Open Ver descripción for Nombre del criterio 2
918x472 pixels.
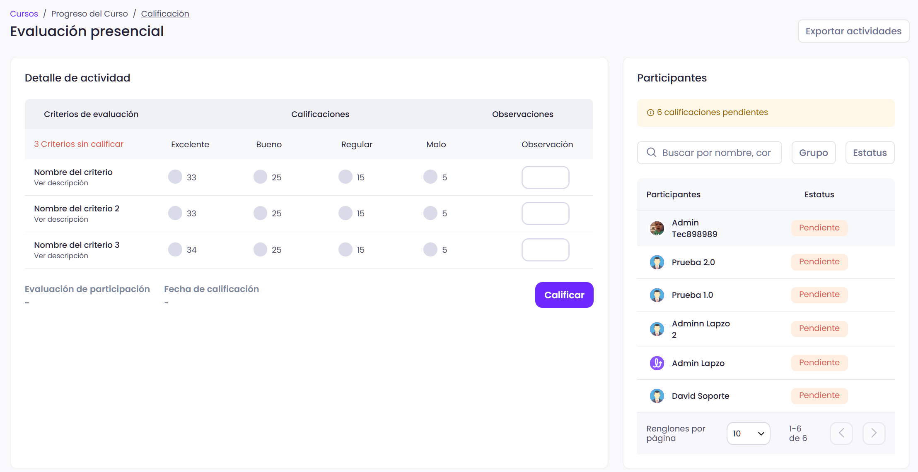pyautogui.click(x=61, y=219)
